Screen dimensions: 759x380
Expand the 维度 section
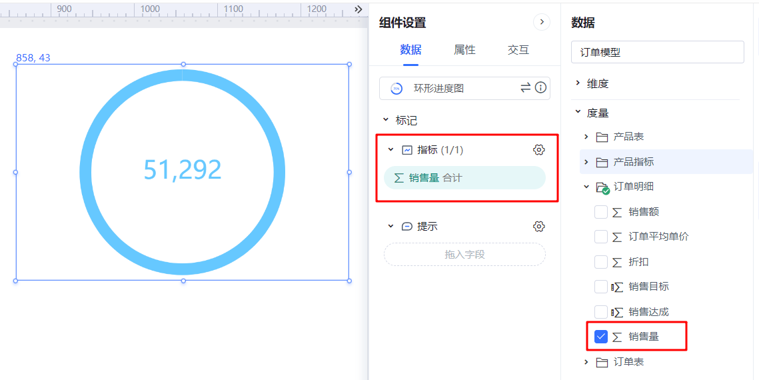578,83
